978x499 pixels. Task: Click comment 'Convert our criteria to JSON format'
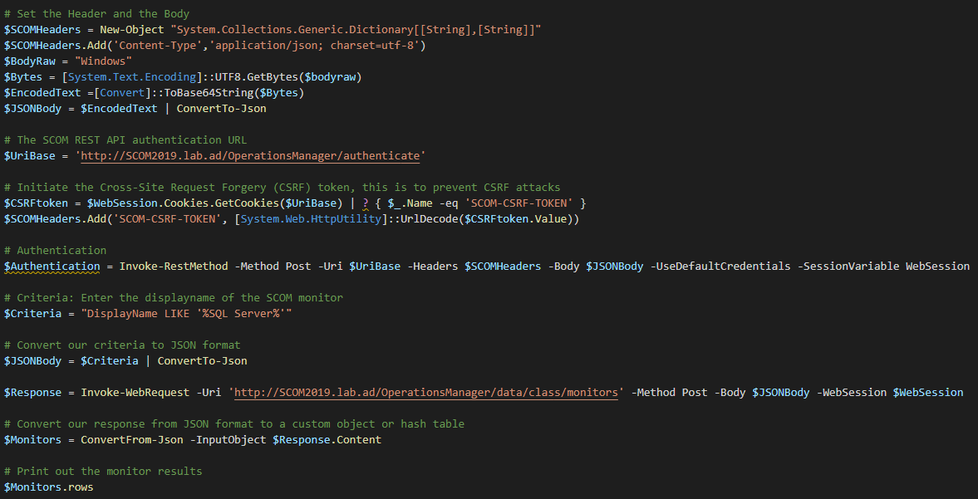tap(122, 345)
